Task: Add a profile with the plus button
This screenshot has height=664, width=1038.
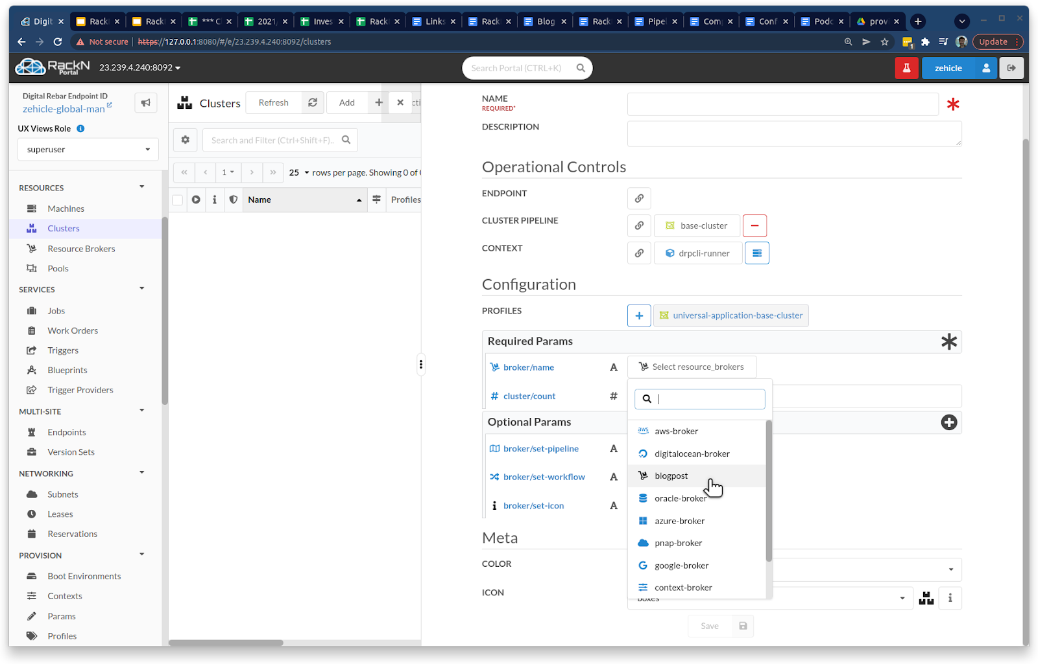Action: [x=639, y=315]
